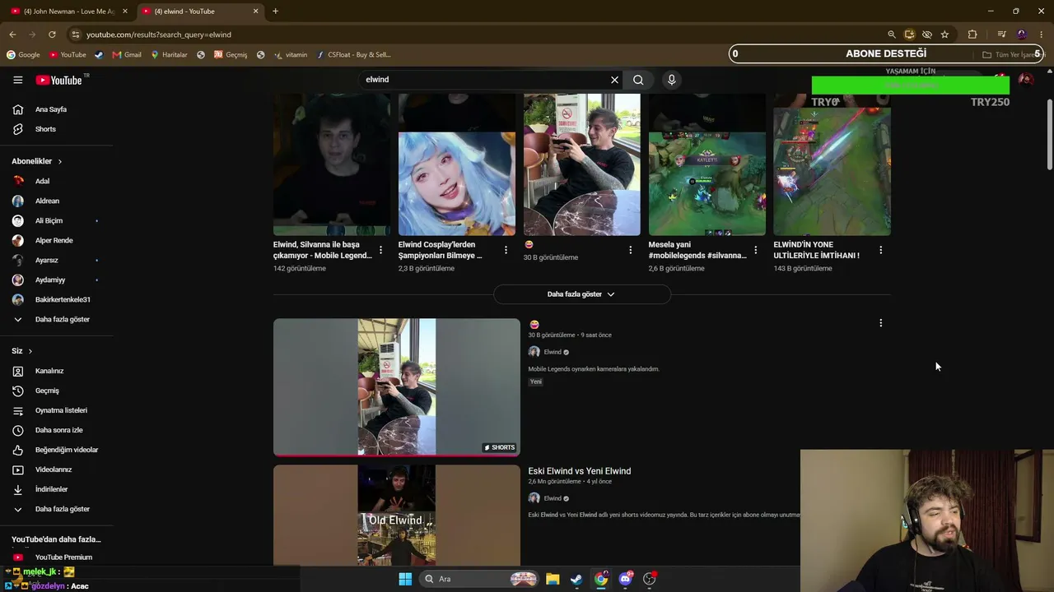This screenshot has height=592, width=1054.
Task: Switch to the John Newman browser tab
Action: click(x=68, y=12)
